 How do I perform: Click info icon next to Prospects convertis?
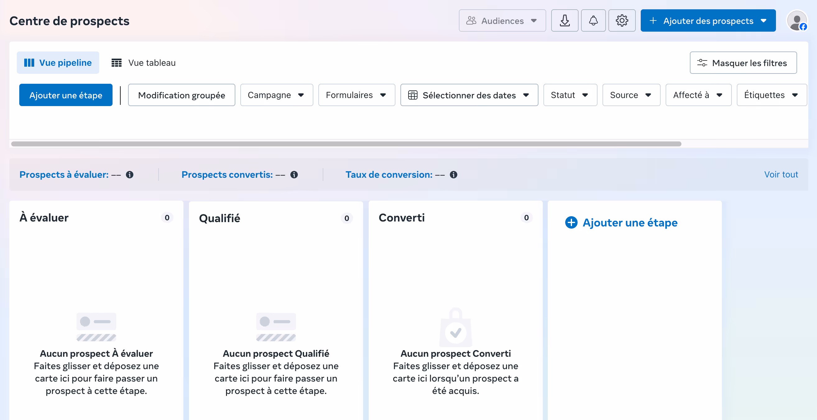pyautogui.click(x=294, y=175)
